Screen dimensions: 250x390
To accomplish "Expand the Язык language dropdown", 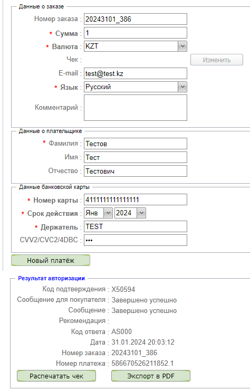I will (136, 87).
